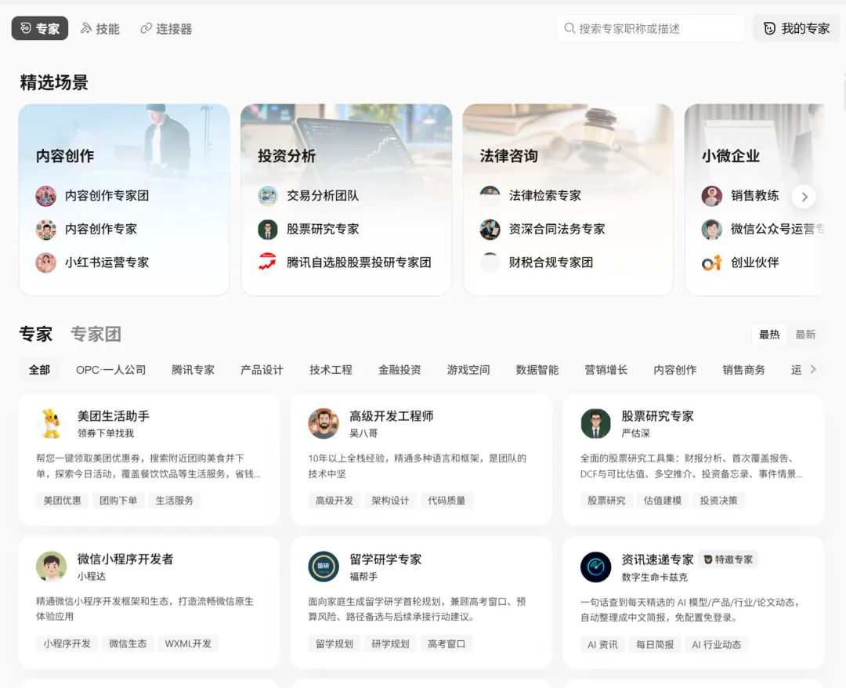846x688 pixels.
Task: Open the 我的专家 button
Action: point(797,28)
